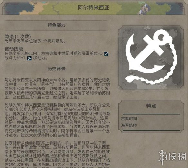Viewport: 188px width, 168px height.
Task: Click passive text starting 在两个单元格以内
Action: [57, 56]
